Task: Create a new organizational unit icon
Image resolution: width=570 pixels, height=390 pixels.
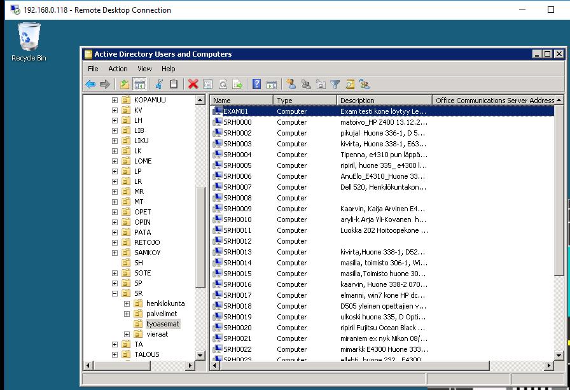Action: (x=321, y=85)
